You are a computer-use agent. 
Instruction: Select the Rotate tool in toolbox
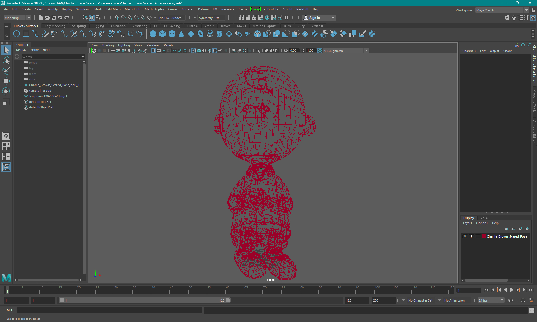[x=6, y=91]
